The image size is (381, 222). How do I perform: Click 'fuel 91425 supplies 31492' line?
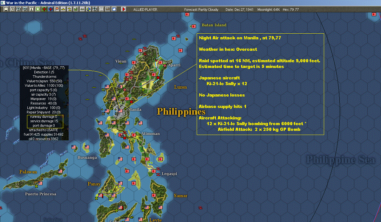tap(44, 134)
